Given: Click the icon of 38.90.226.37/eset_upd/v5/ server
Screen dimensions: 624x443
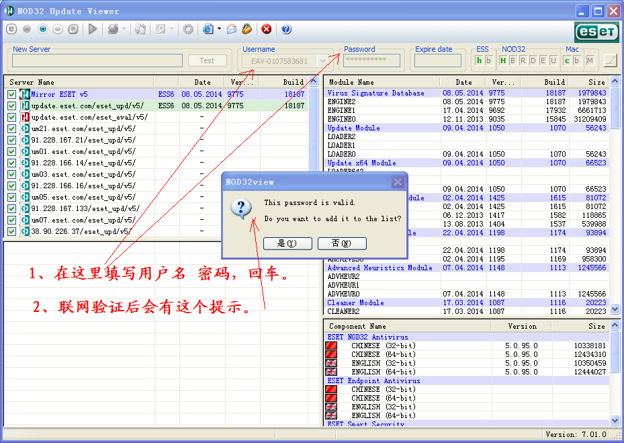Looking at the screenshot, I should [x=25, y=231].
